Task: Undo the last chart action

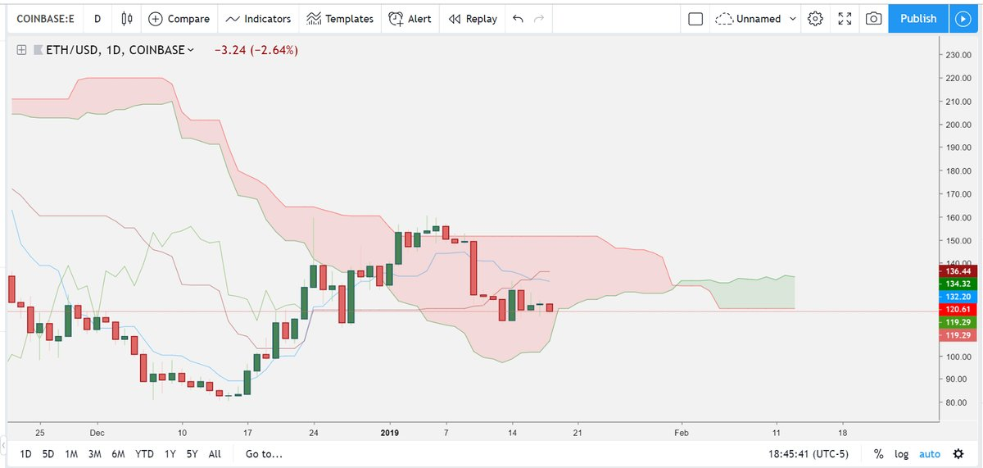Action: pyautogui.click(x=518, y=19)
